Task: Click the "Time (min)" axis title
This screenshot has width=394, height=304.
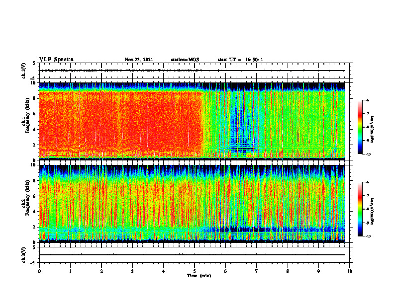Action: click(199, 276)
